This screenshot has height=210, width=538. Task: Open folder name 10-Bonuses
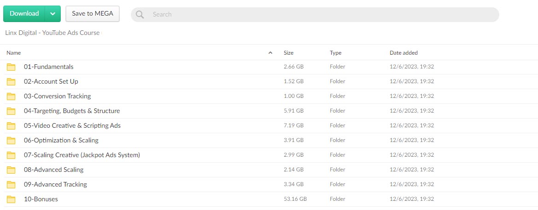click(x=41, y=199)
